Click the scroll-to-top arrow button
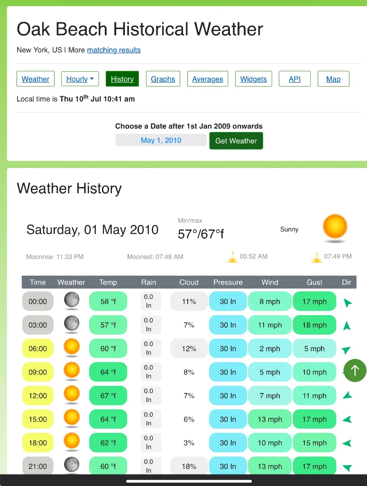This screenshot has height=486, width=367. (x=355, y=370)
